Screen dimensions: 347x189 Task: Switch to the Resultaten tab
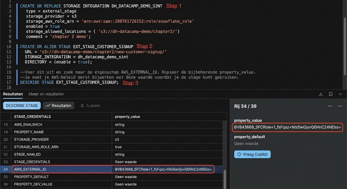coord(13,94)
